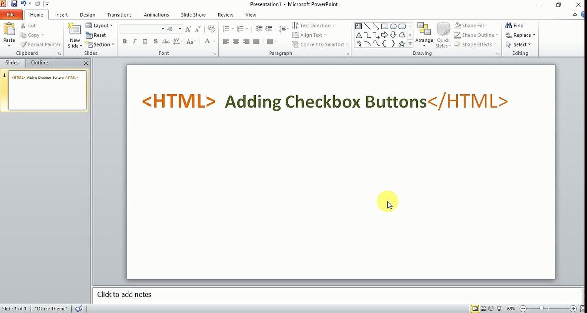Open the File tab
Screen dimensions: 587x313
[11, 15]
